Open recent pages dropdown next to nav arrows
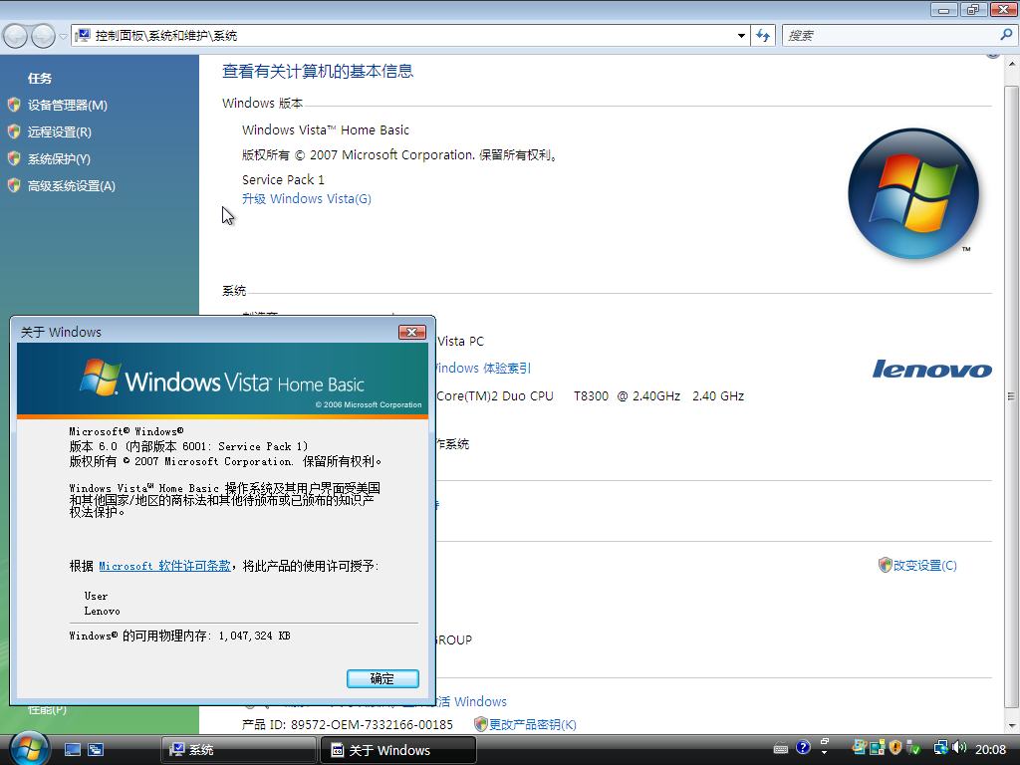This screenshot has width=1020, height=765. click(63, 37)
